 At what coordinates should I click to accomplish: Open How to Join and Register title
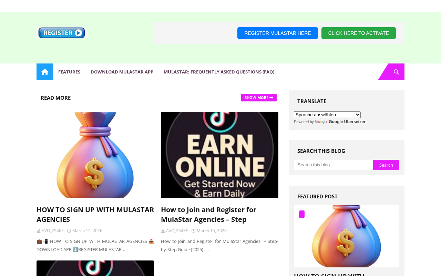point(208,214)
